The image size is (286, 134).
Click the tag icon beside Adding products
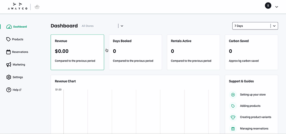[x=233, y=106]
